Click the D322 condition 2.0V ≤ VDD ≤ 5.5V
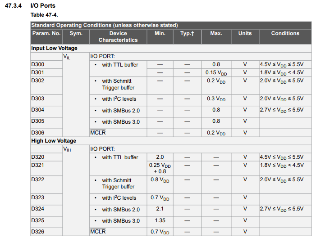Viewport: 316px width, 242px height. (282, 180)
